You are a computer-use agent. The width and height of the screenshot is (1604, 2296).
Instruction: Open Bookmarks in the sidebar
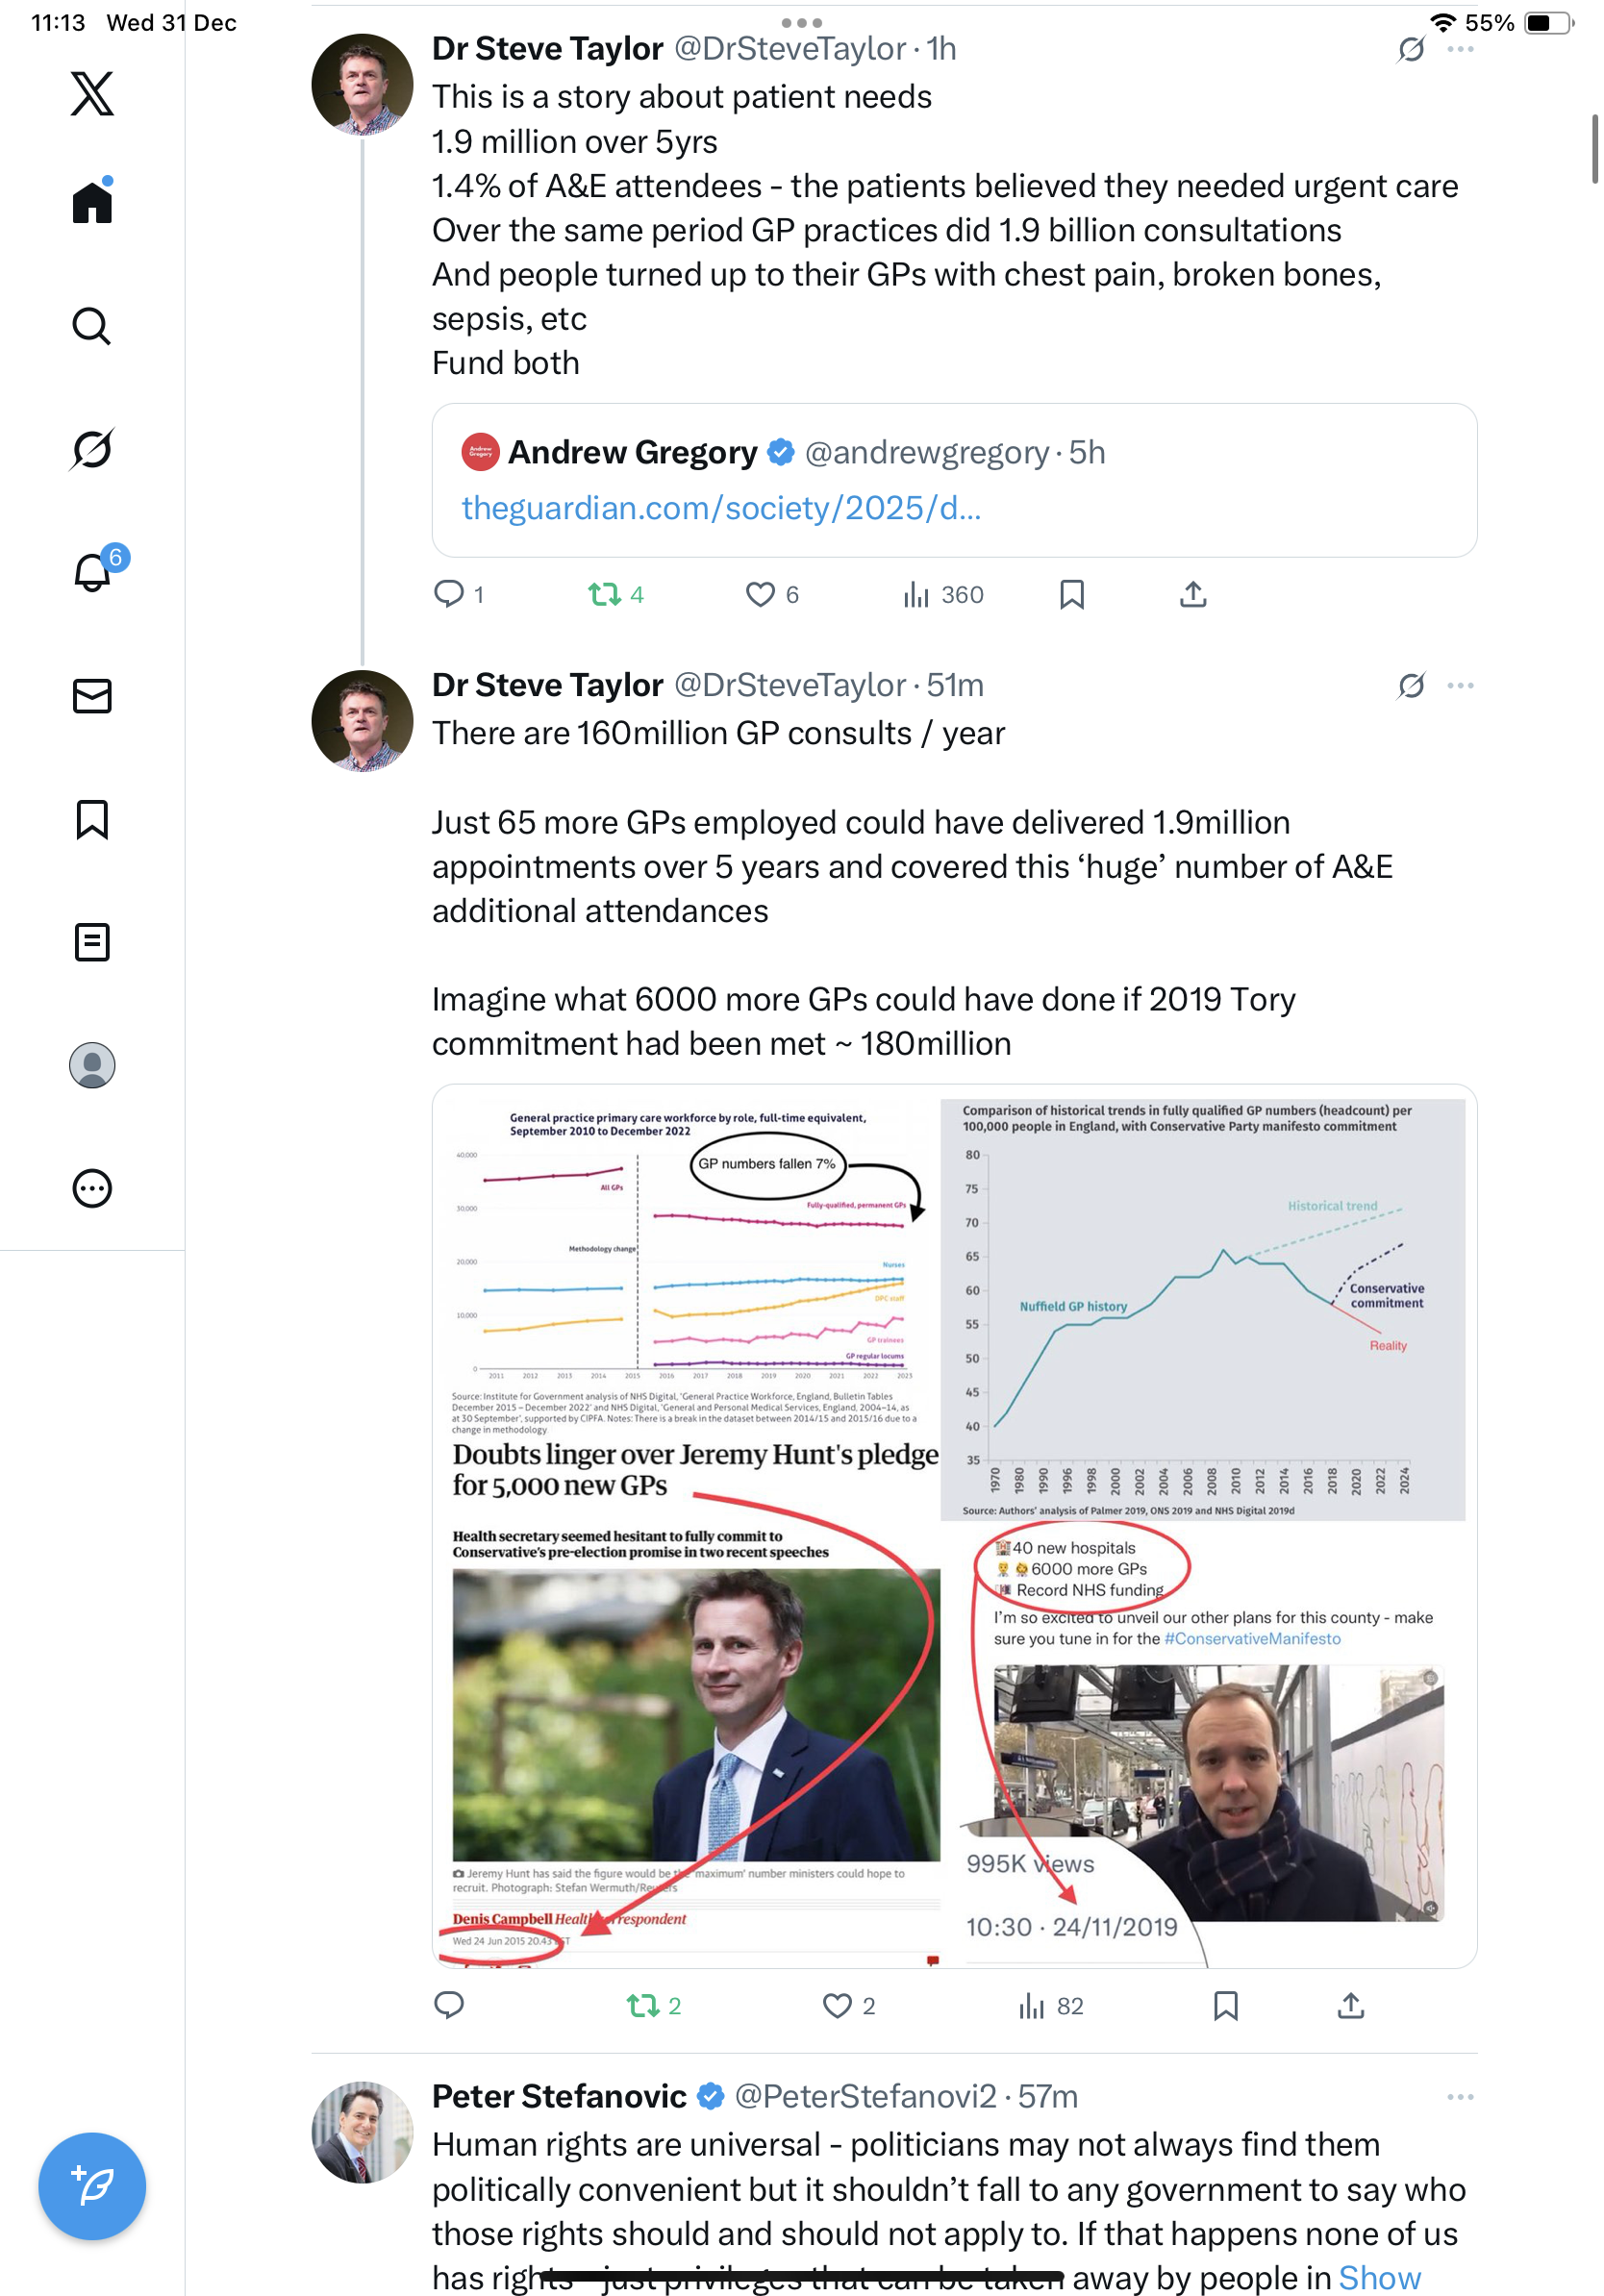(92, 819)
